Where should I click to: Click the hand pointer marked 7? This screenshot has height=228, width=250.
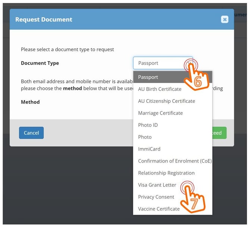pos(194,198)
